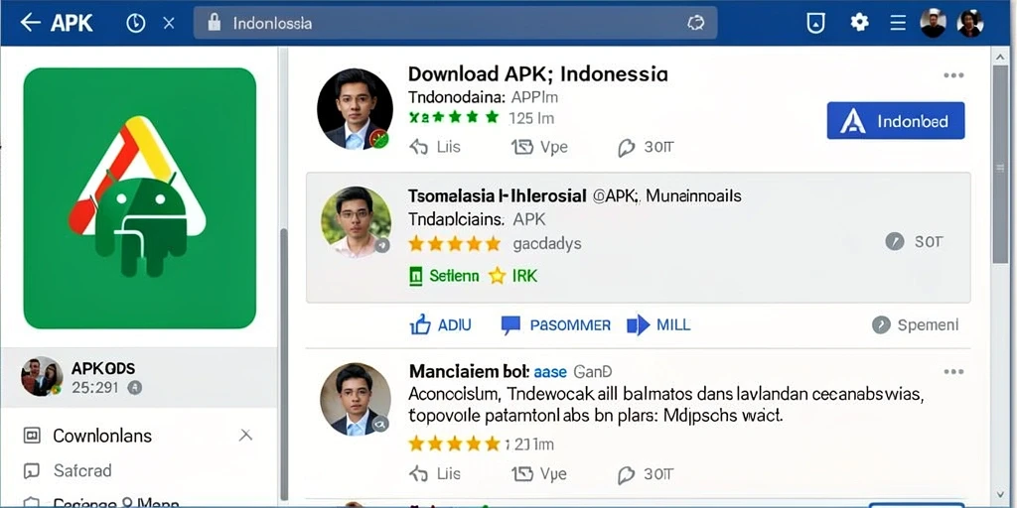Select the APKODS account row avatar

pos(42,376)
